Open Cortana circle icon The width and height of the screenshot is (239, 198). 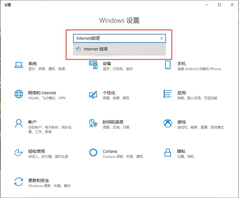coord(93,153)
